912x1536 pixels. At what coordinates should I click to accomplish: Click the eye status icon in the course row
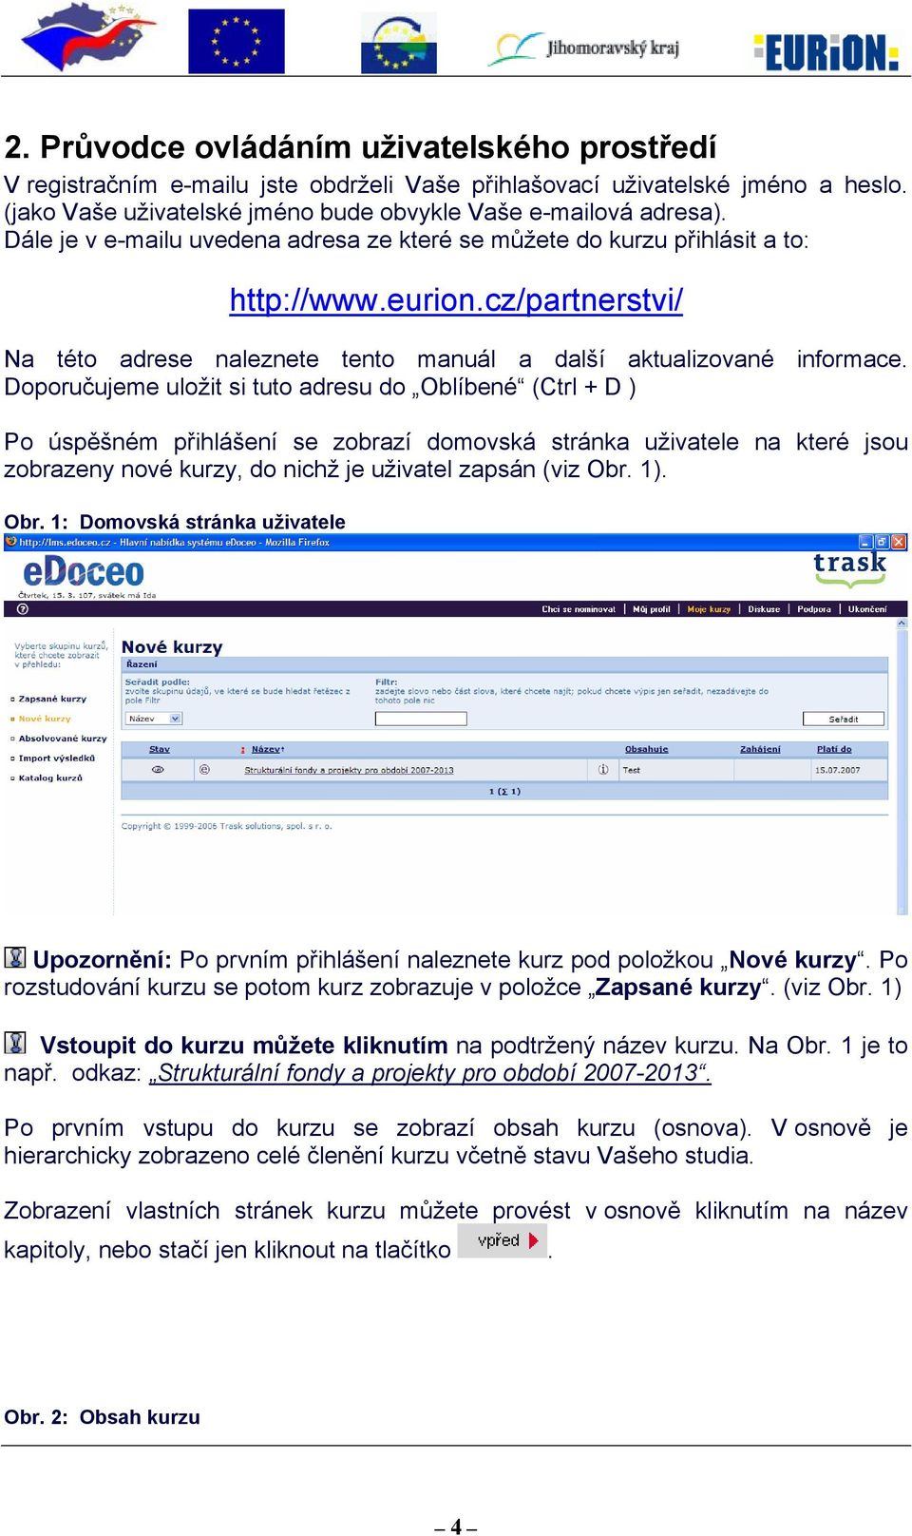coord(158,770)
